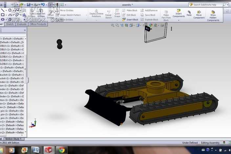Viewport: 231px width, 154px height.
Task: Click Zoom to Area view icon
Action: pyautogui.click(x=117, y=25)
